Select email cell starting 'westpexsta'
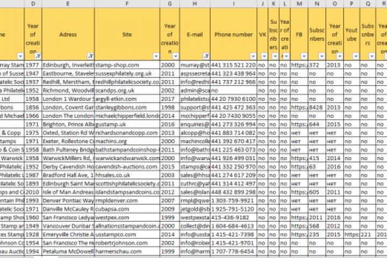 [195, 218]
